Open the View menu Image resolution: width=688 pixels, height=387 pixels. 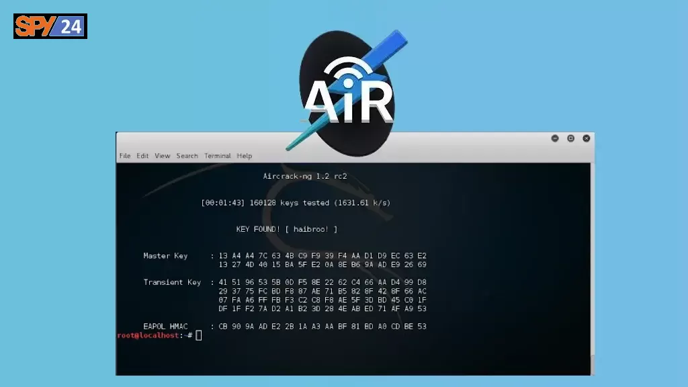click(163, 156)
